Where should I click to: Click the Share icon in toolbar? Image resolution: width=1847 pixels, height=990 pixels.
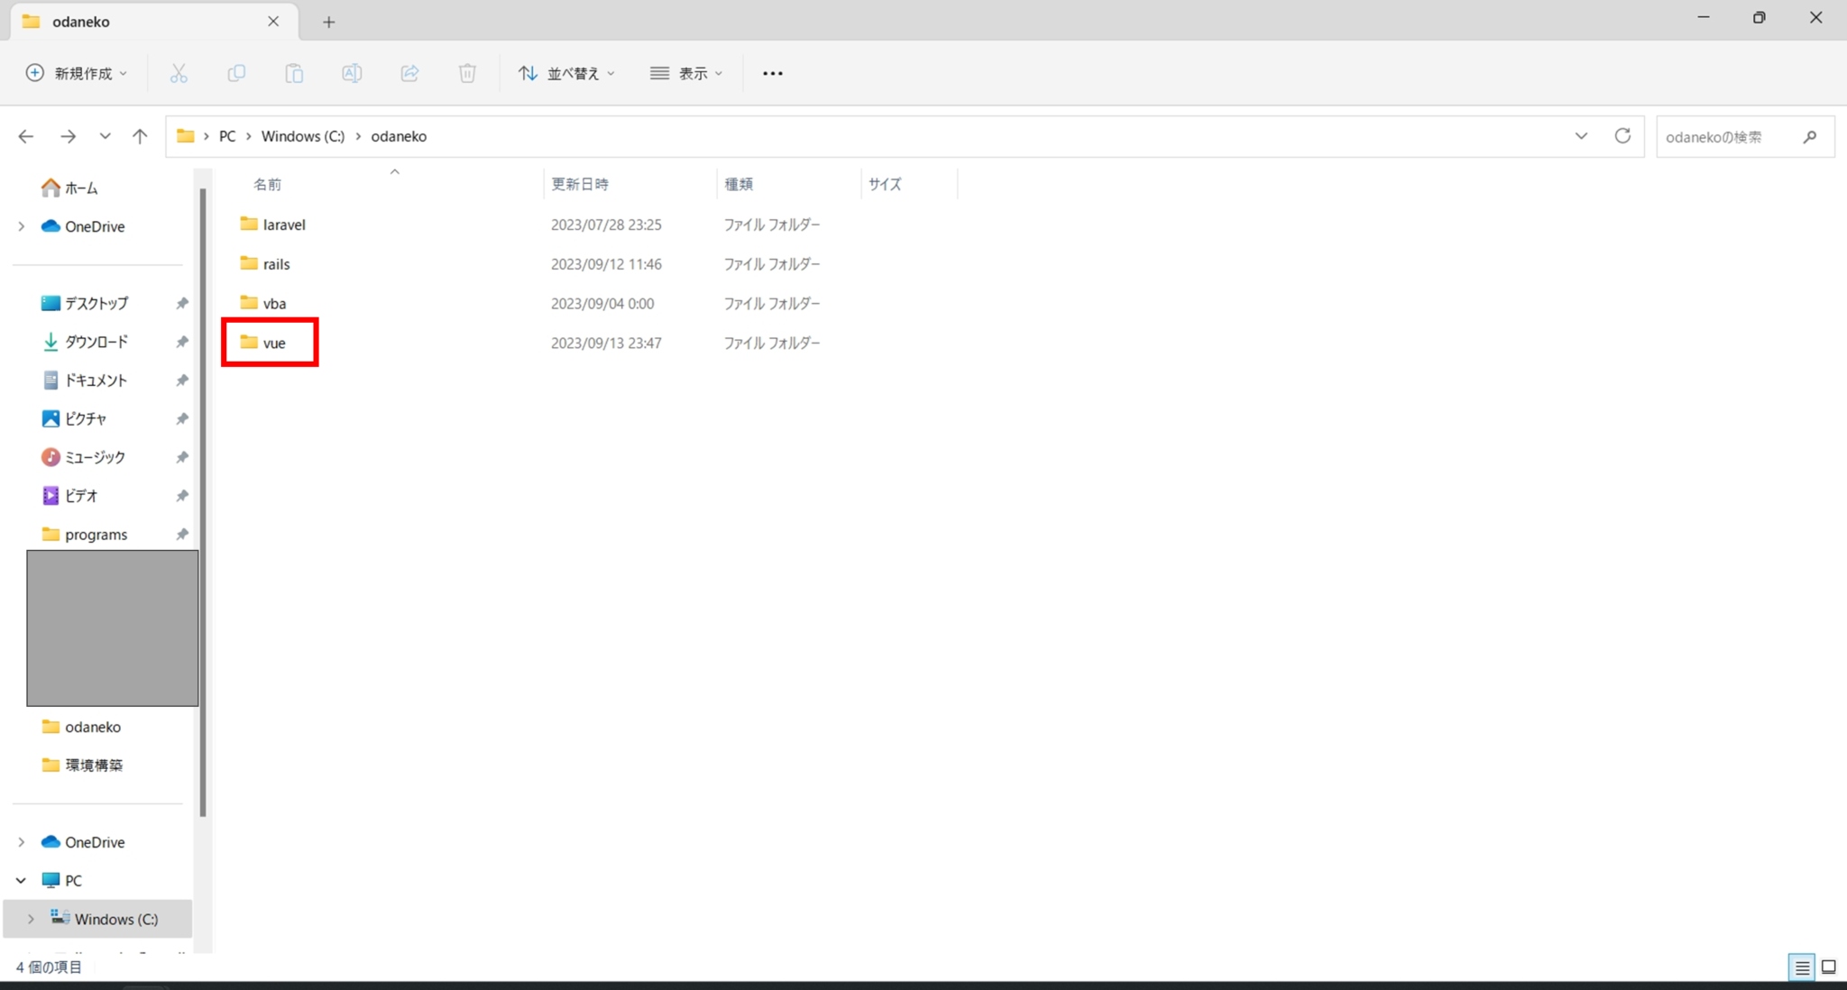(409, 73)
